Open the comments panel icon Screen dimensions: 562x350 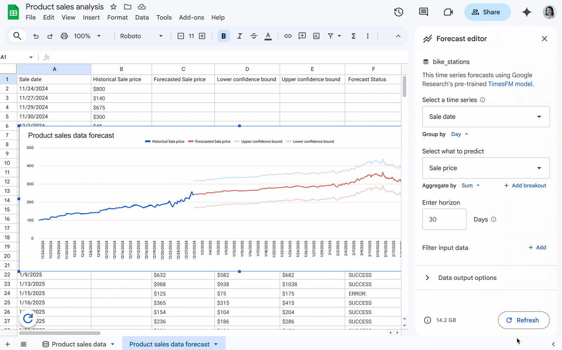pyautogui.click(x=423, y=12)
